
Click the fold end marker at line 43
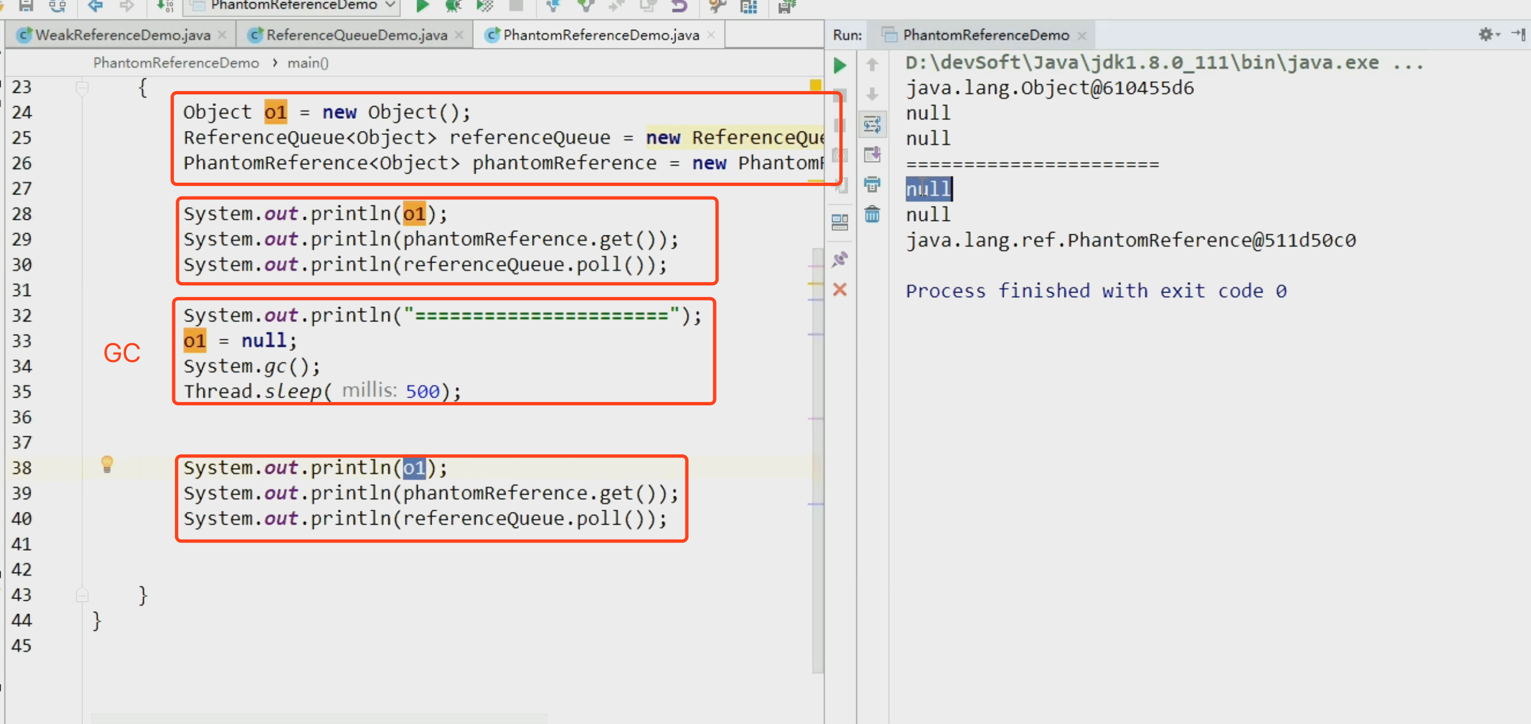coord(82,595)
